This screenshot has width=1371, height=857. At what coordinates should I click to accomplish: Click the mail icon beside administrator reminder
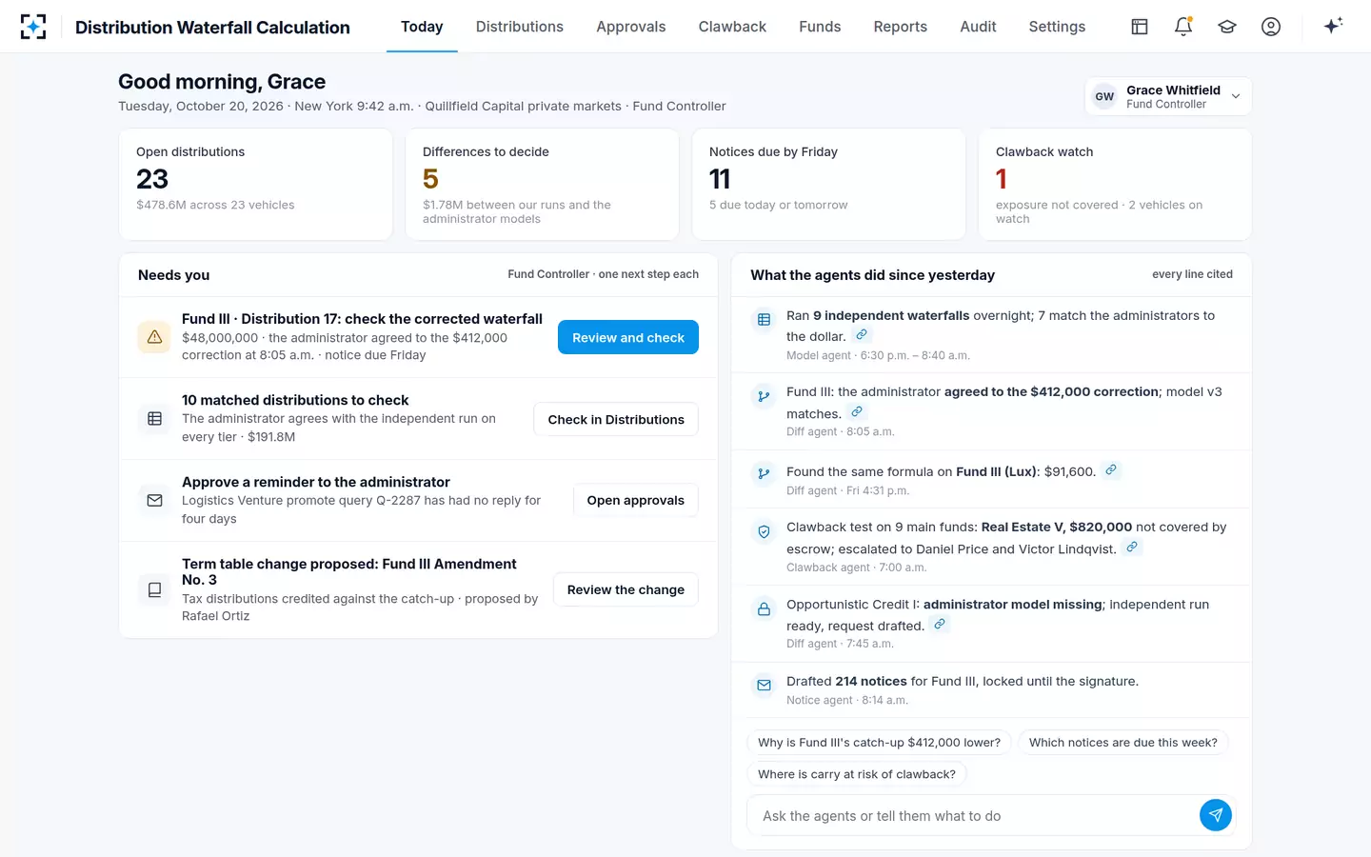[x=154, y=500]
